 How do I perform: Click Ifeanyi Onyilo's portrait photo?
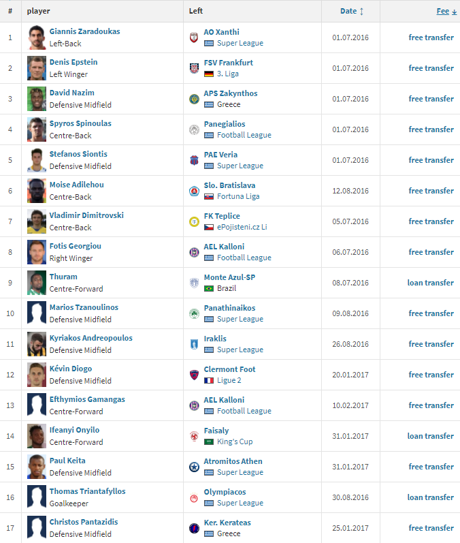point(37,436)
